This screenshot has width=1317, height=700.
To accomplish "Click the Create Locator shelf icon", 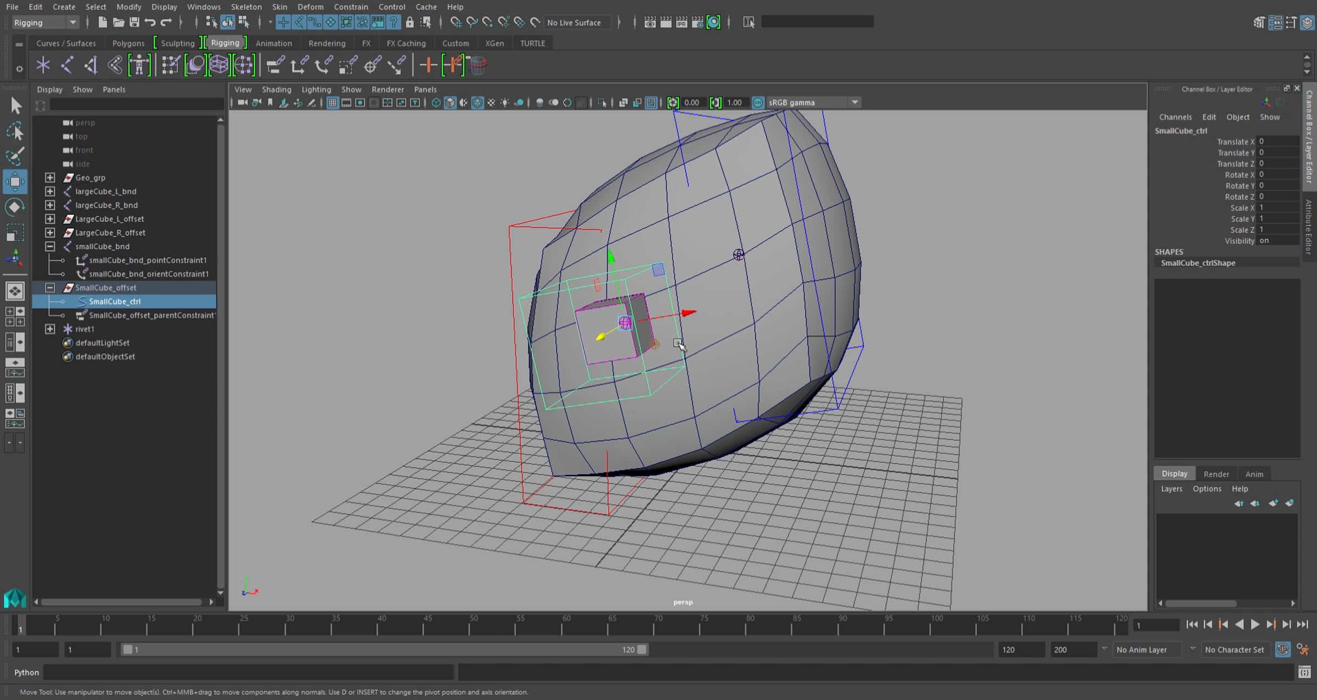I will tap(43, 65).
